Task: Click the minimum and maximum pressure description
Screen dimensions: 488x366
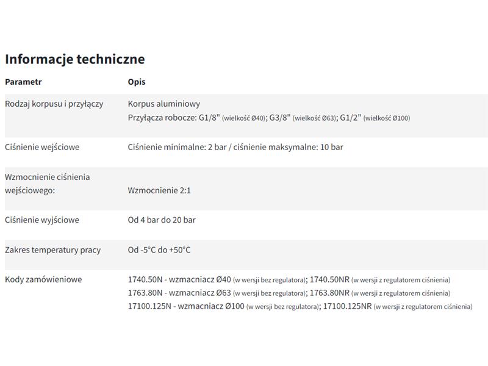Action: pos(235,147)
